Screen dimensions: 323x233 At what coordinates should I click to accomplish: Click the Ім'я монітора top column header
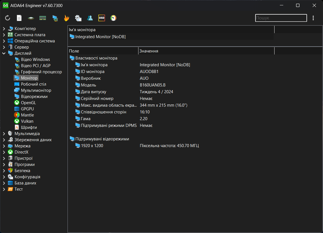[x=171, y=30]
